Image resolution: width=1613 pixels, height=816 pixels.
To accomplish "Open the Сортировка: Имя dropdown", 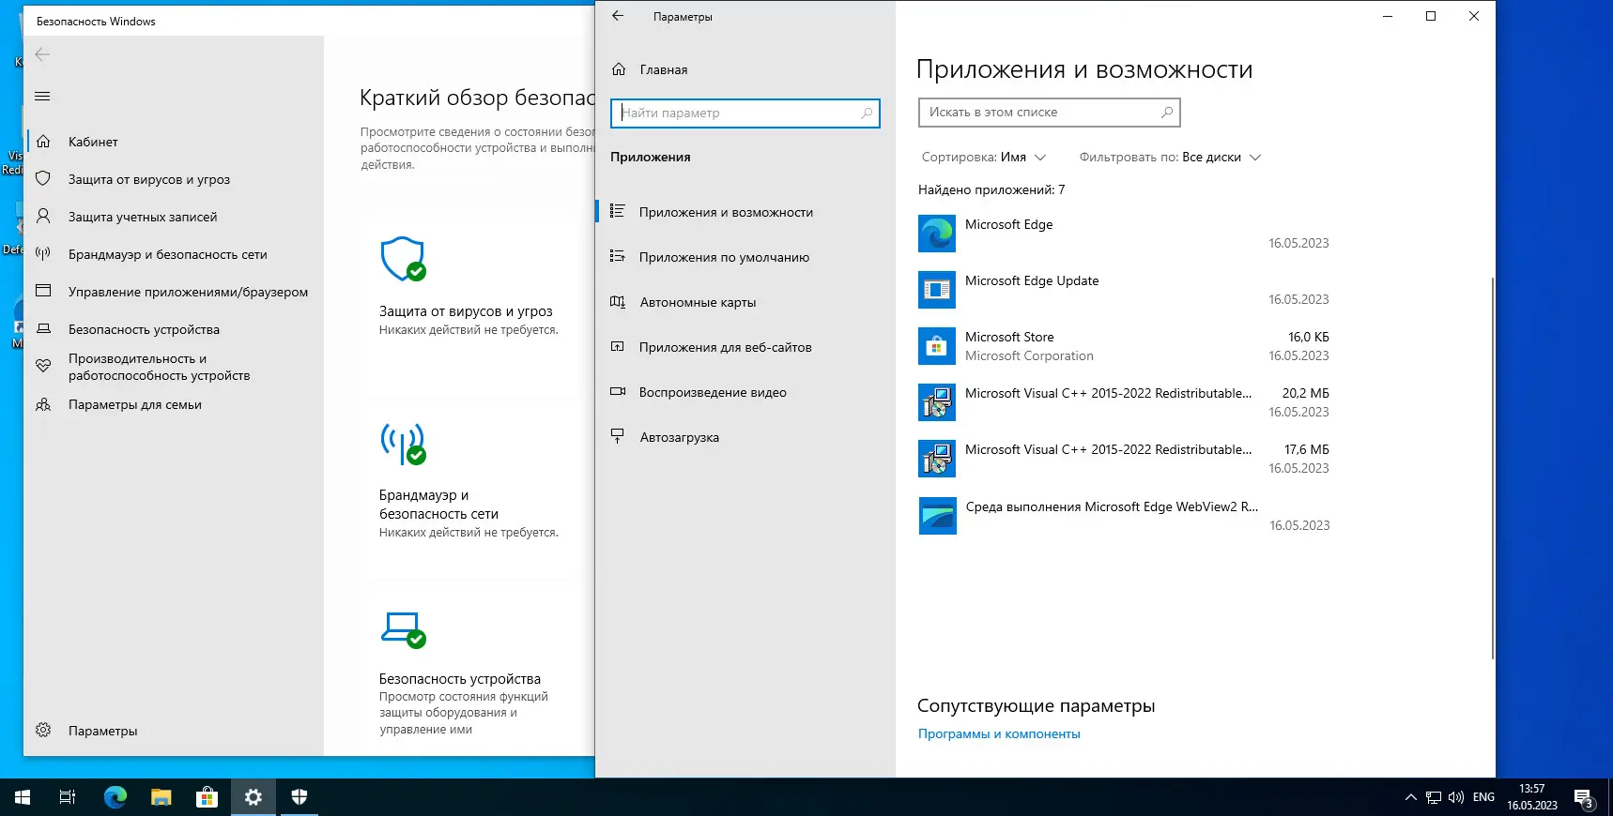I will coord(984,158).
